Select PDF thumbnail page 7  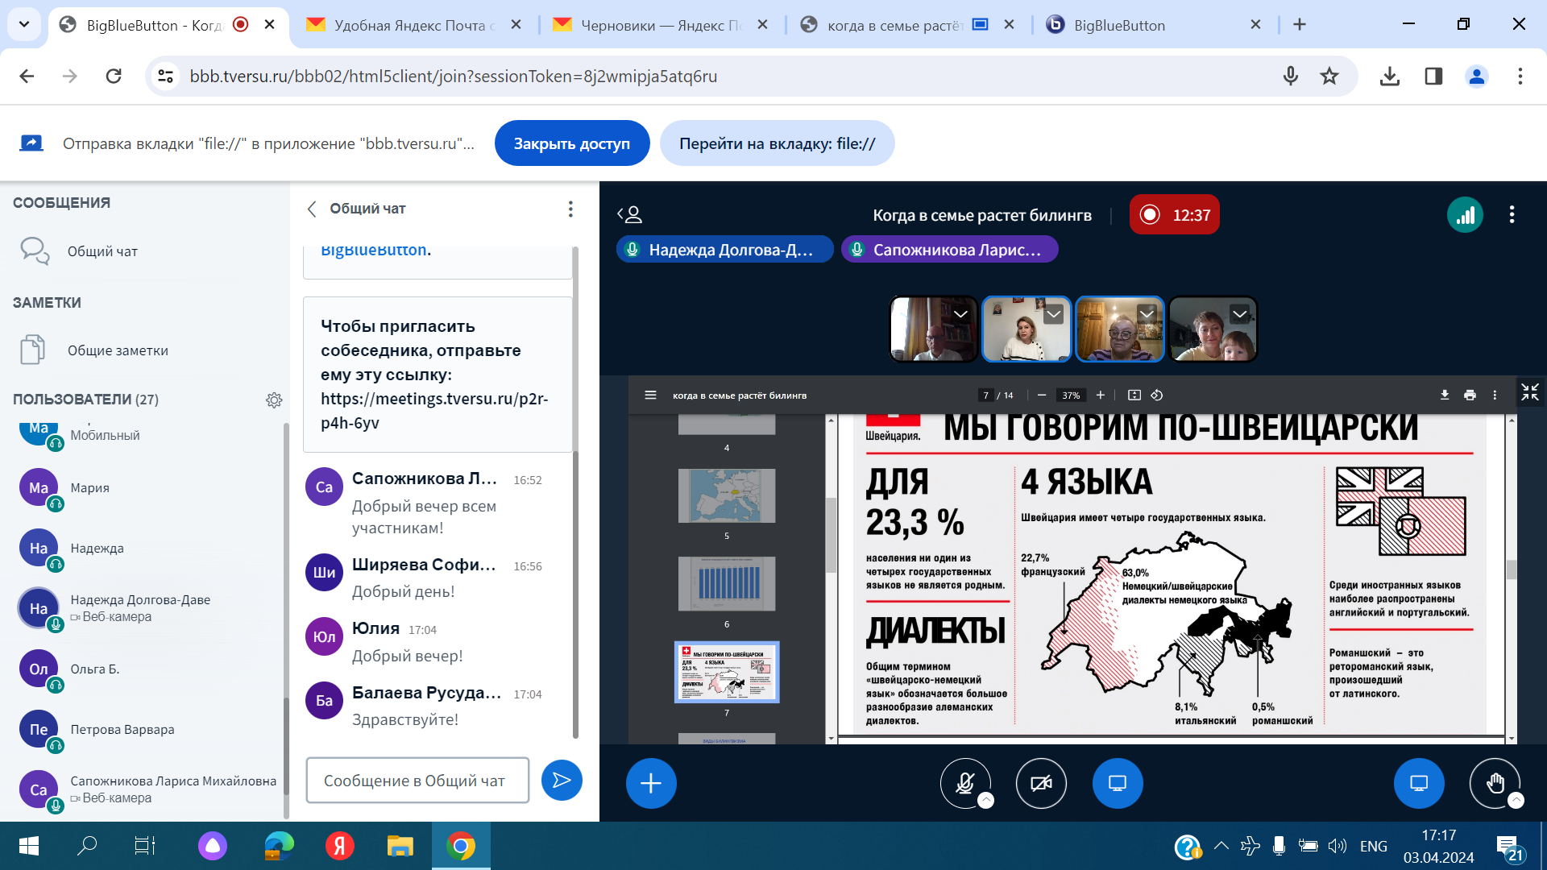727,672
